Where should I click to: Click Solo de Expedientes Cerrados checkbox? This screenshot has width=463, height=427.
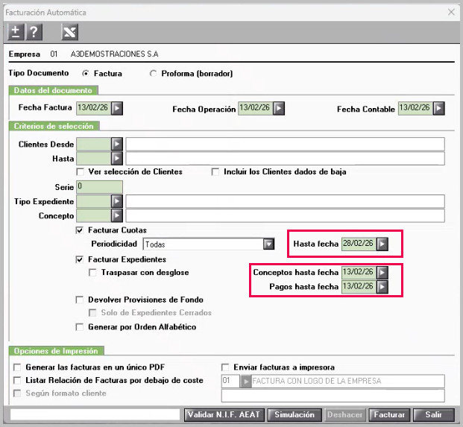[x=92, y=313]
